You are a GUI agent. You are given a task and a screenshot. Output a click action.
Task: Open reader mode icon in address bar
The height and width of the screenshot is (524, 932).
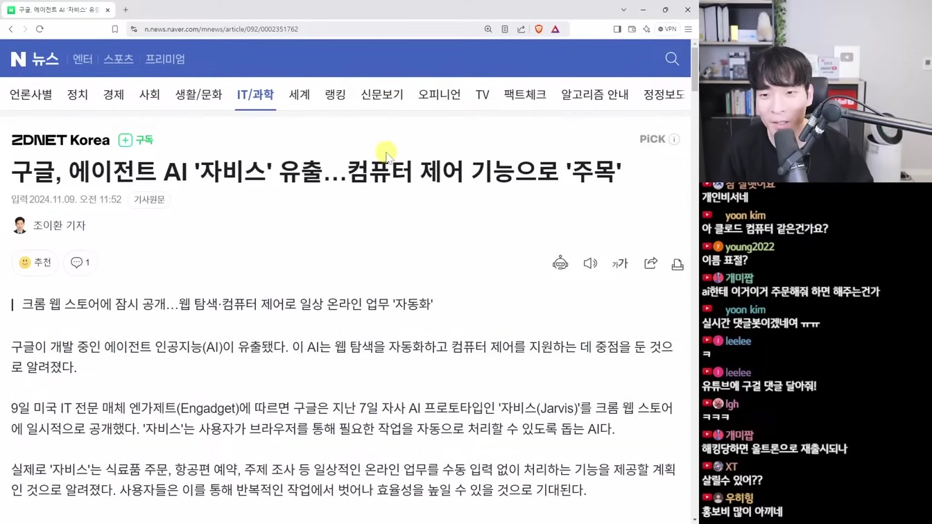(x=505, y=29)
